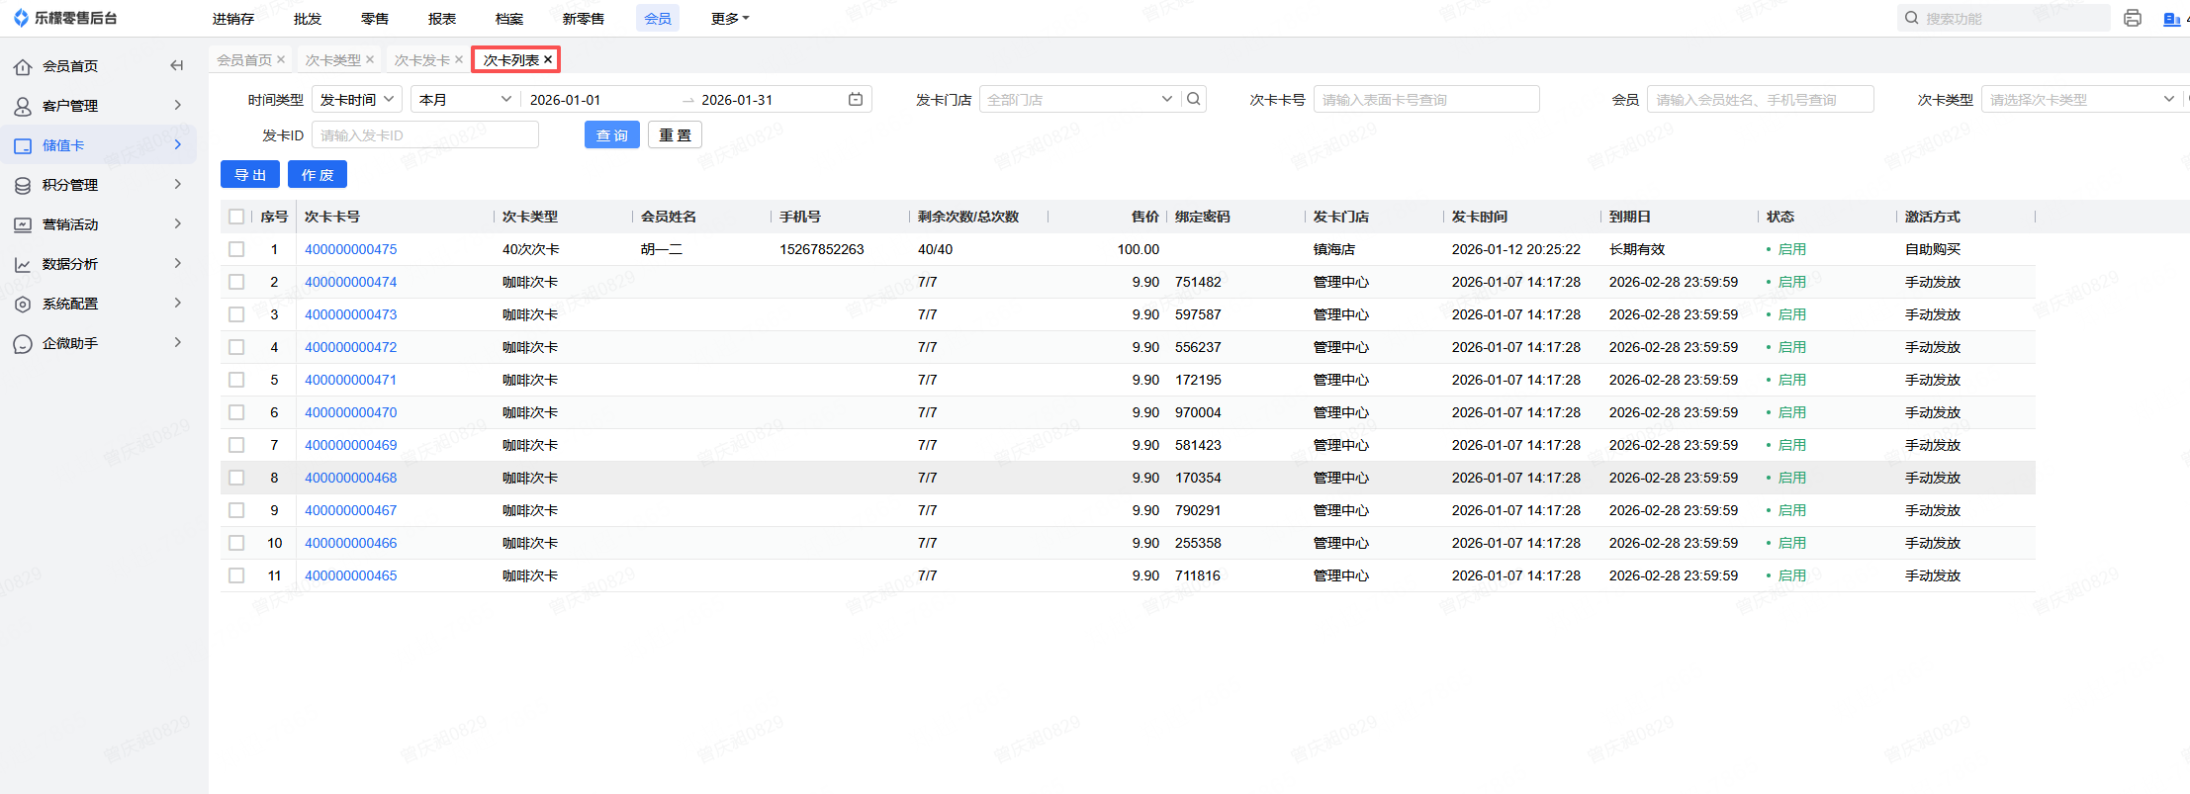Viewport: 2190px width, 794px height.
Task: Open the 发卡时间 time type dropdown
Action: point(357,99)
